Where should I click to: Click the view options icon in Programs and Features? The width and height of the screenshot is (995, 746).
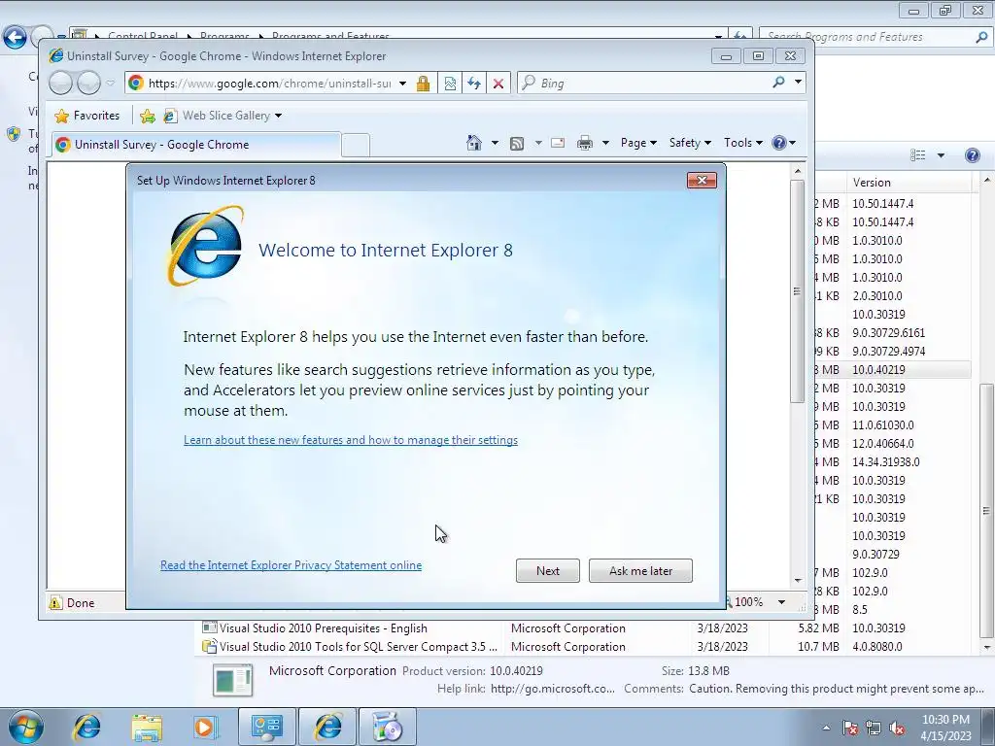click(917, 155)
